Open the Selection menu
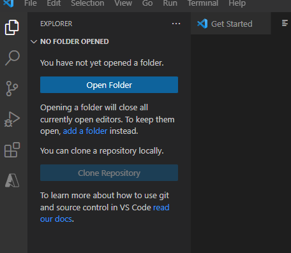The image size is (291, 253). click(87, 3)
